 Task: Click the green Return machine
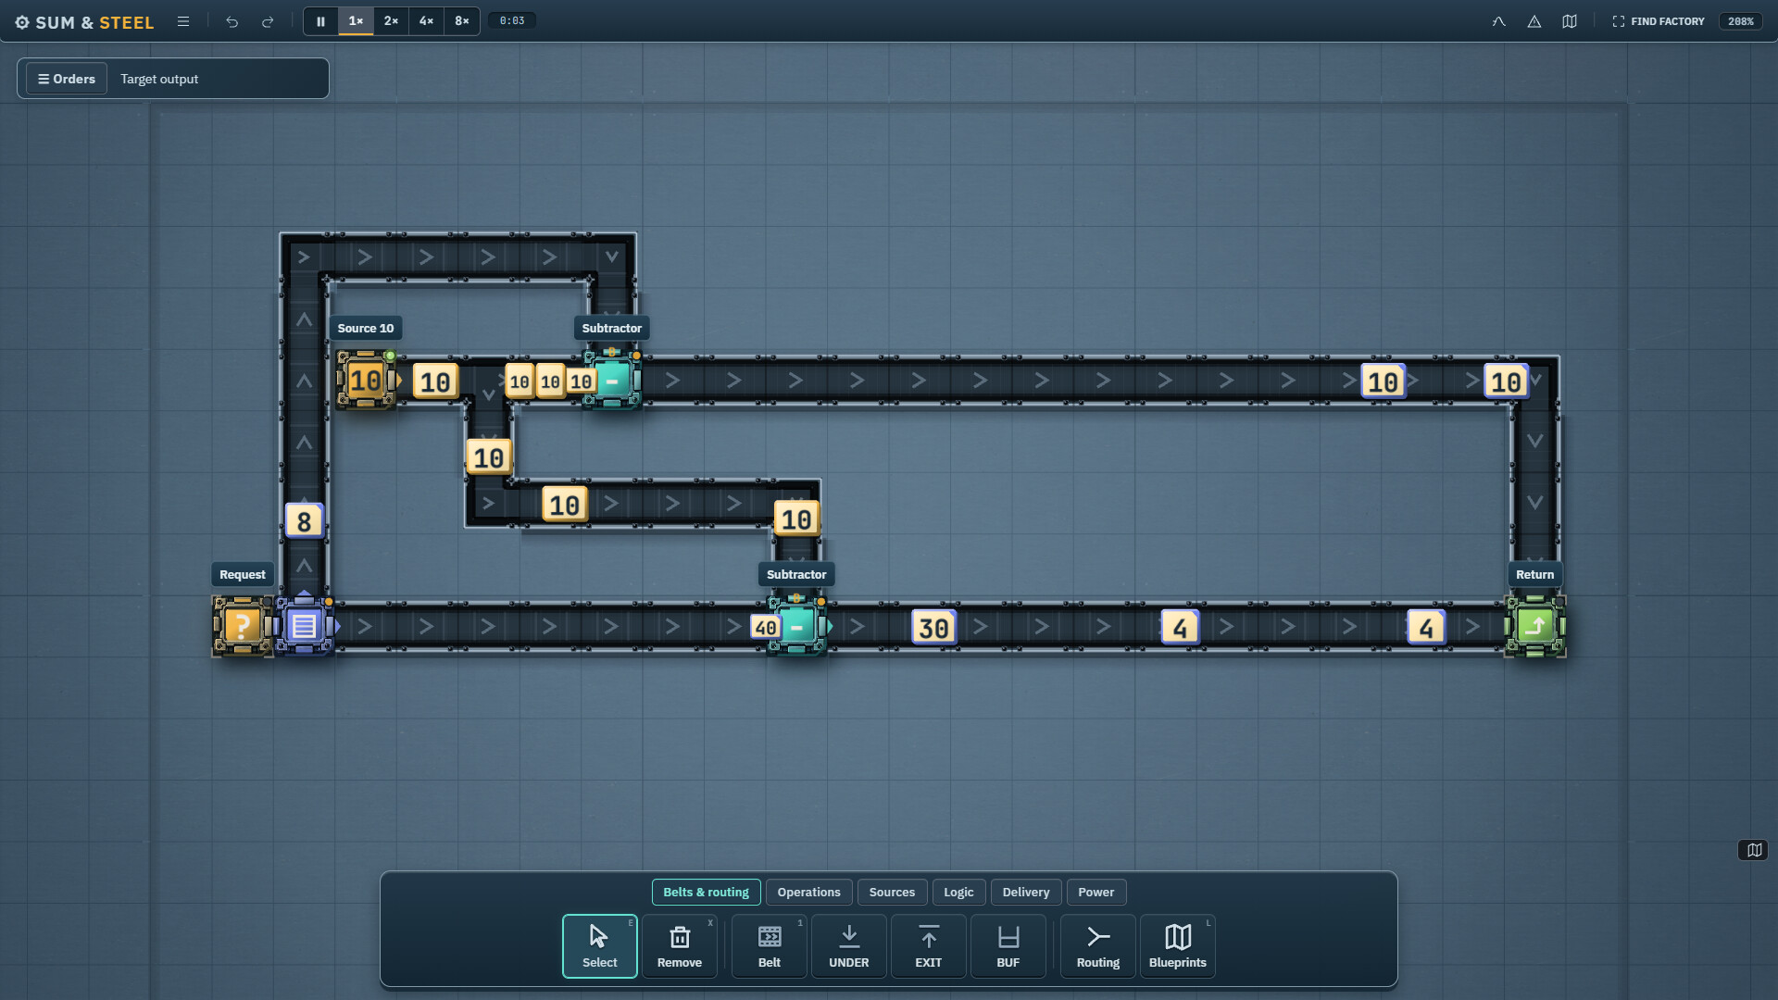point(1535,626)
